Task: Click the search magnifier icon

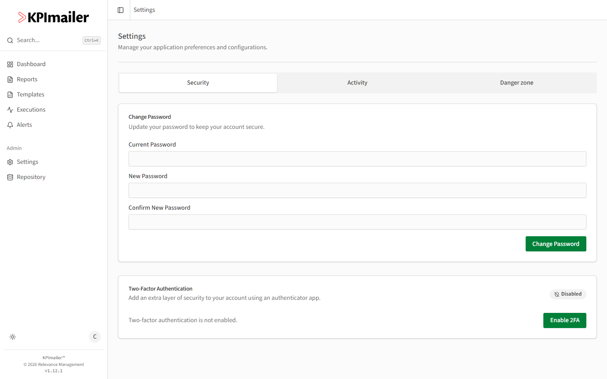Action: 10,40
